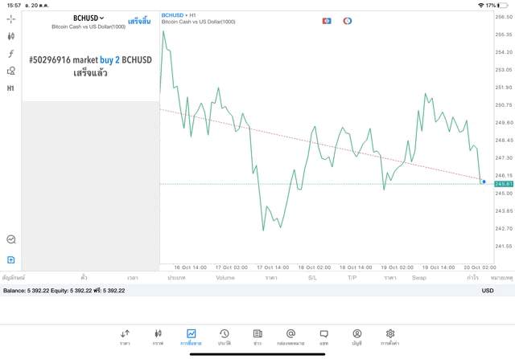This screenshot has height=359, width=515.
Task: Sort by the Swap column header
Action: pos(419,278)
